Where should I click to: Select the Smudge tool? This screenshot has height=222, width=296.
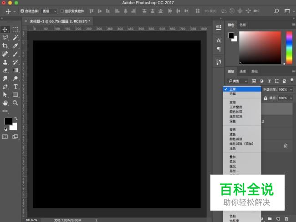pyautogui.click(x=5, y=78)
